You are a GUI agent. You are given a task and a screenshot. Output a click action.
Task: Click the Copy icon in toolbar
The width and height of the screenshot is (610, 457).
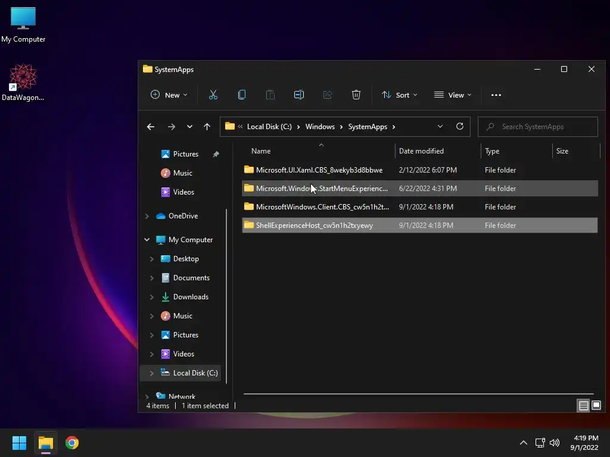click(242, 95)
